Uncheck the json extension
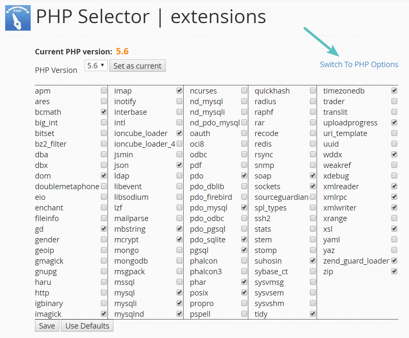 (180, 165)
